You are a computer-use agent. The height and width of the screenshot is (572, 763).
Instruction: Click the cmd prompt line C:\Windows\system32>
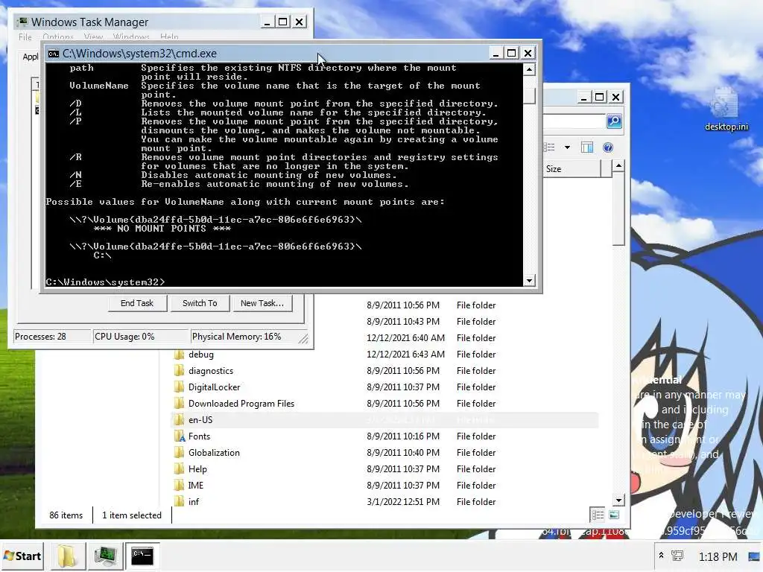click(106, 282)
